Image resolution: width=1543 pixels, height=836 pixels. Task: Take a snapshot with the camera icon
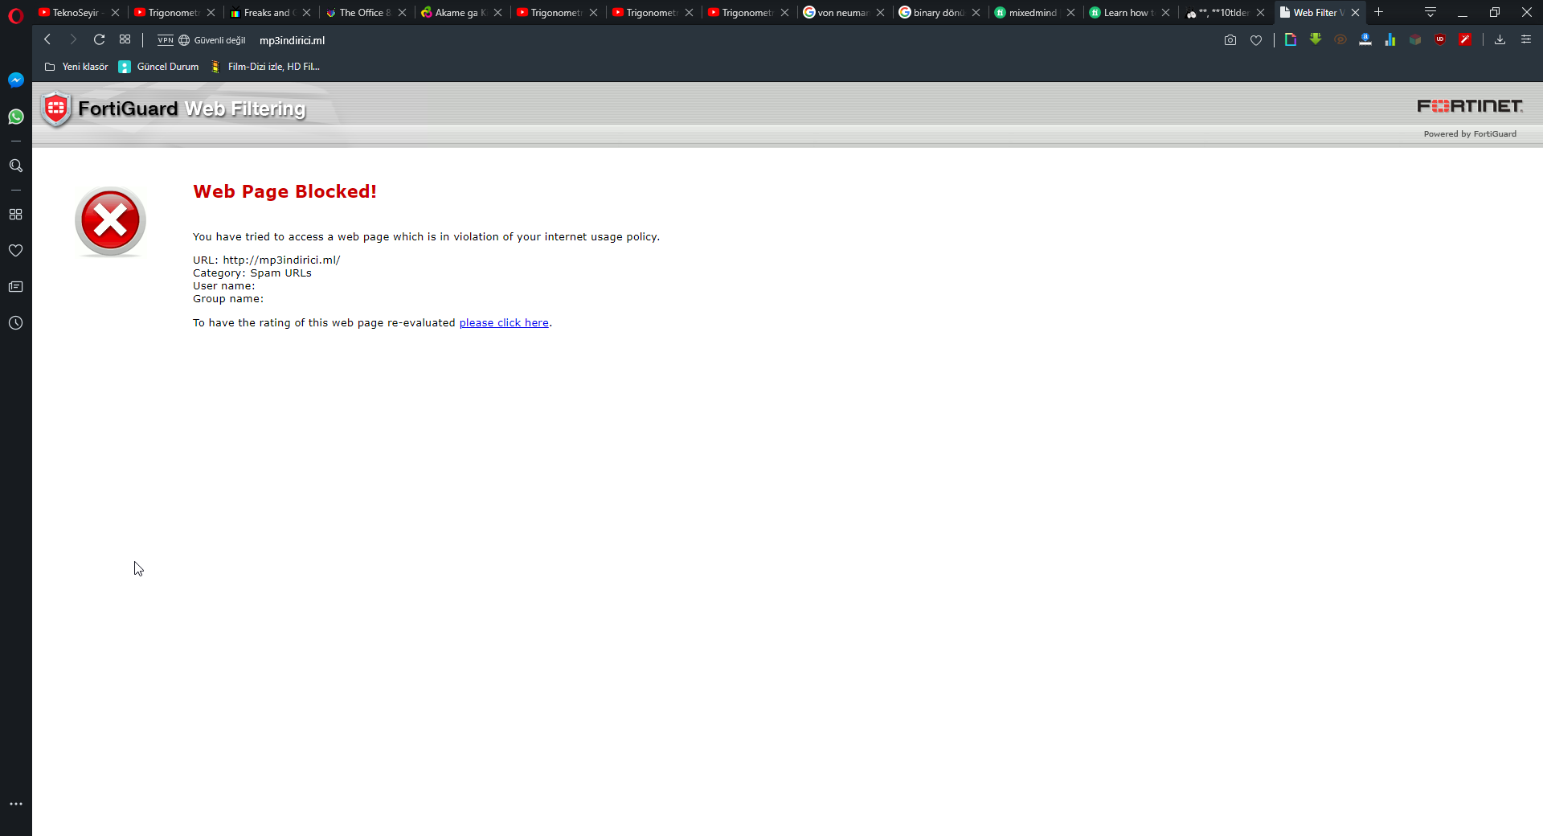tap(1230, 40)
